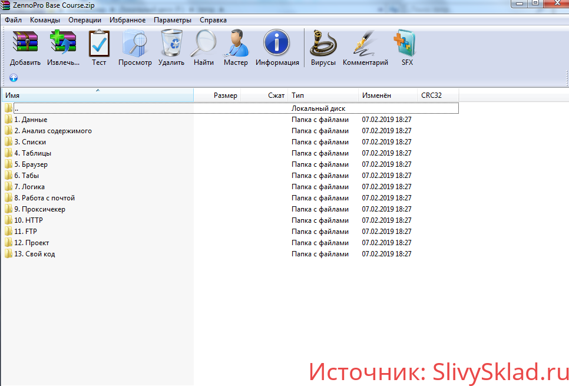Viewport: 569px width, 386px height.
Task: Open the Команды menu
Action: [x=45, y=20]
